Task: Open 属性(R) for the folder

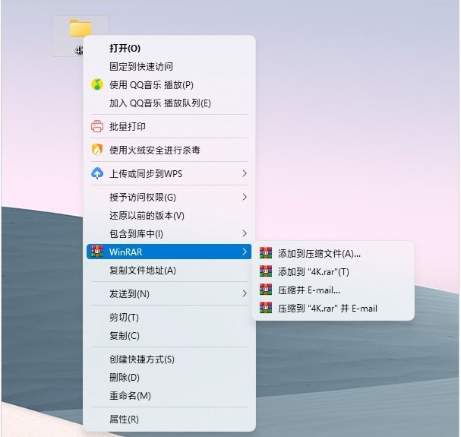Action: (169, 419)
